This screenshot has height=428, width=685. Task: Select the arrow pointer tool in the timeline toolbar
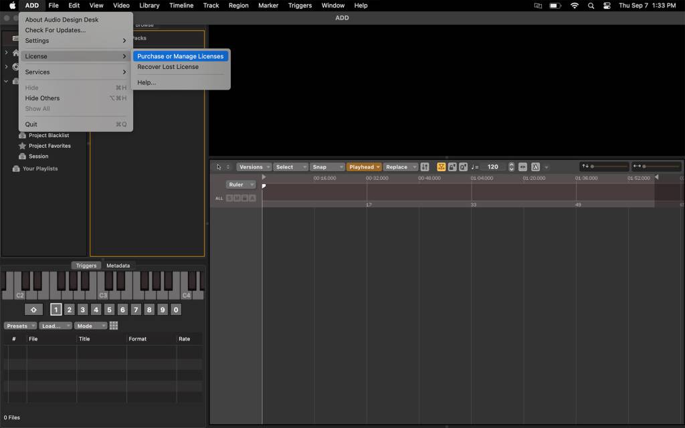click(x=217, y=167)
